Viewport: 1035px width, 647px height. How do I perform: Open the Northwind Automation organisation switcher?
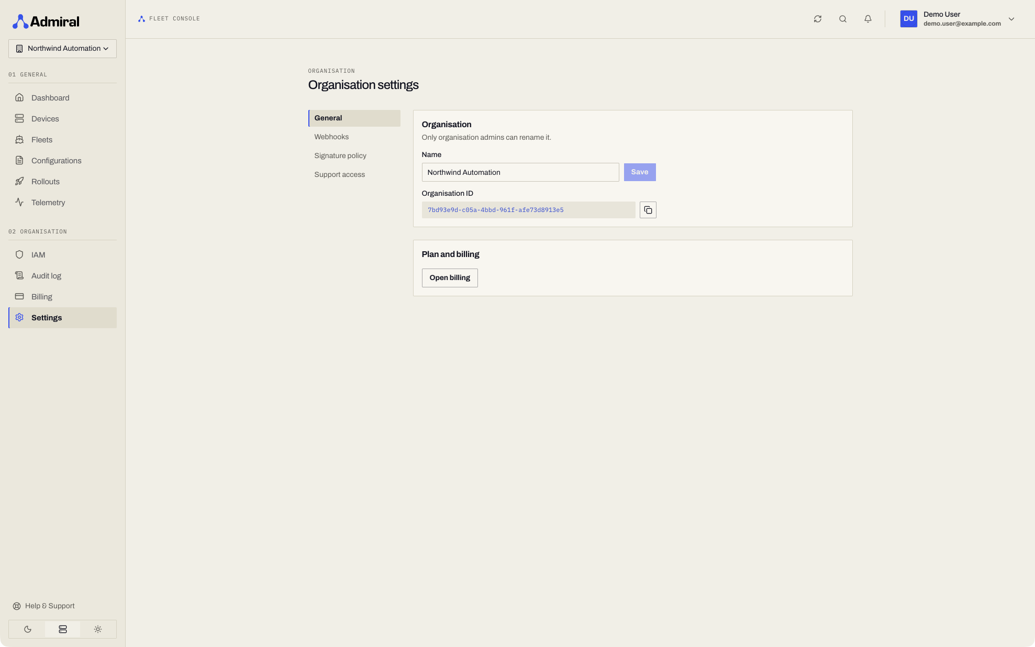62,49
